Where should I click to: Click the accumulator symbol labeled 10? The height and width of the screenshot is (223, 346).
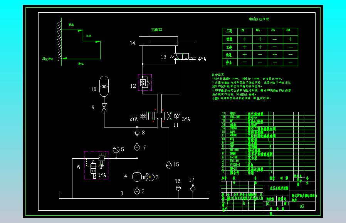104,86
